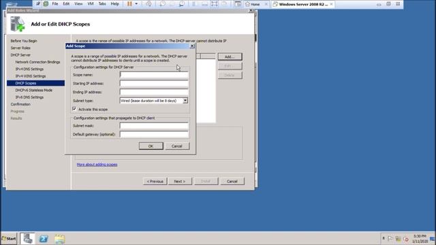Open the Tabs menu

click(102, 4)
